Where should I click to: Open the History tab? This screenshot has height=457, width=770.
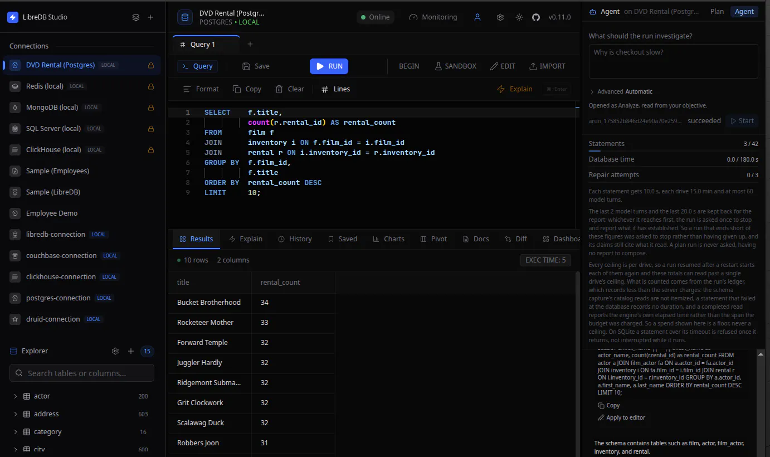click(x=295, y=239)
